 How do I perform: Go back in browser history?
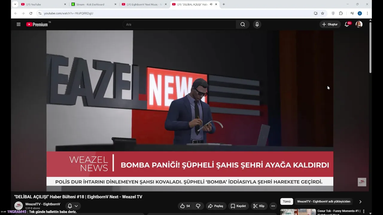coord(16,13)
